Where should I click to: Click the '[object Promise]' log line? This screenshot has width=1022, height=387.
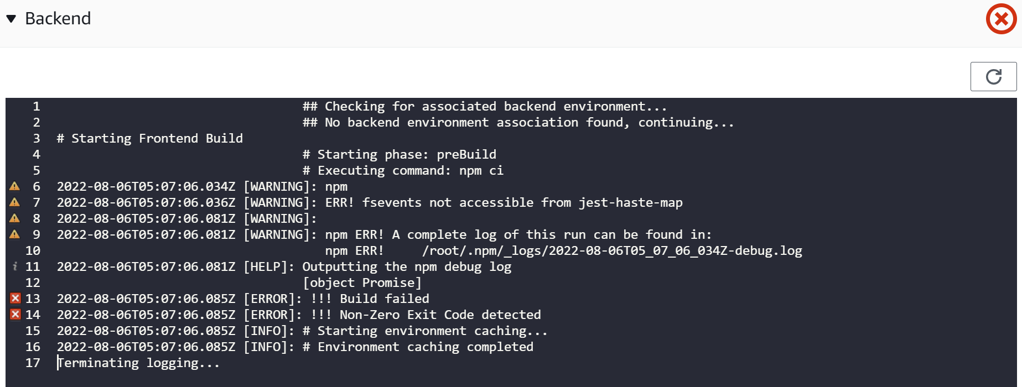(x=362, y=283)
